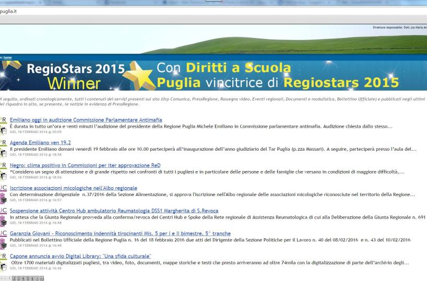Click the 'home' breadcrumb link
This screenshot has width=427, height=281.
coord(8,57)
